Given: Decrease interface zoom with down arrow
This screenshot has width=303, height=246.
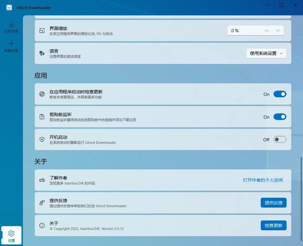Looking at the screenshot, I should [278, 31].
